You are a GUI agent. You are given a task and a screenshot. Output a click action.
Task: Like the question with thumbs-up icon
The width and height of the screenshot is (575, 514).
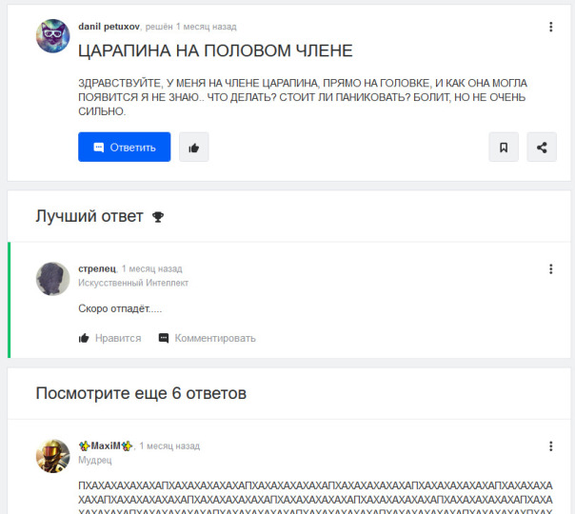(194, 147)
